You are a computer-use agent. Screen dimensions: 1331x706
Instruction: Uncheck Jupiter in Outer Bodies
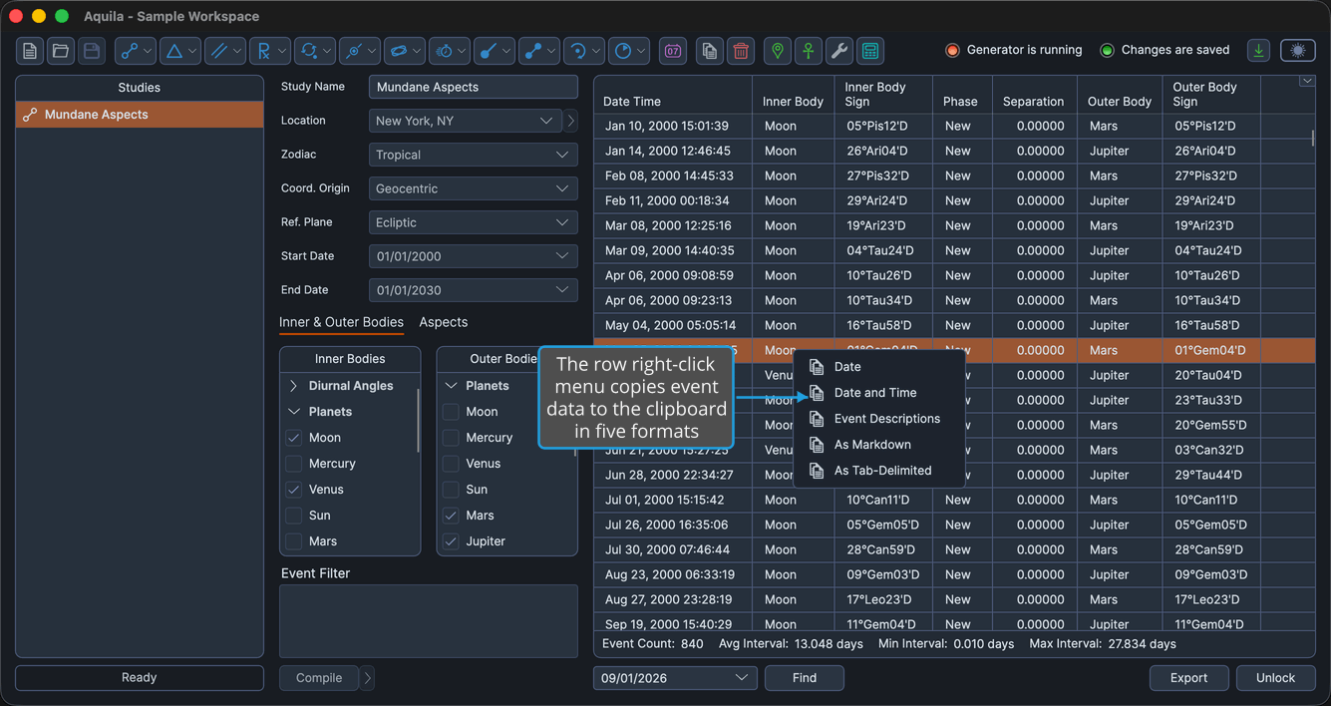pos(451,541)
